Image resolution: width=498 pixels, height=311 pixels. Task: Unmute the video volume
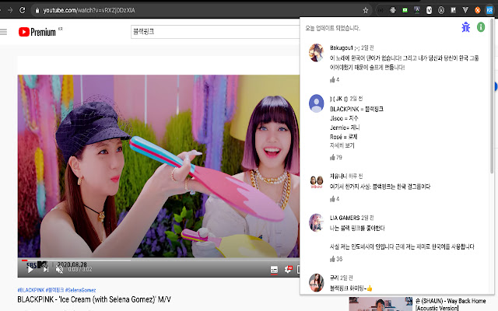pyautogui.click(x=59, y=270)
